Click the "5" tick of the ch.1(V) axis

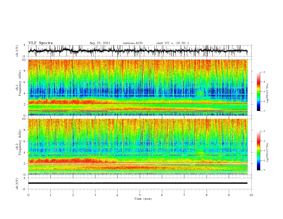click(25, 45)
